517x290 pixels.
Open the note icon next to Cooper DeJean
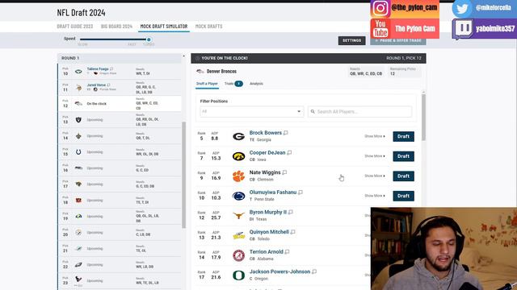click(x=289, y=152)
